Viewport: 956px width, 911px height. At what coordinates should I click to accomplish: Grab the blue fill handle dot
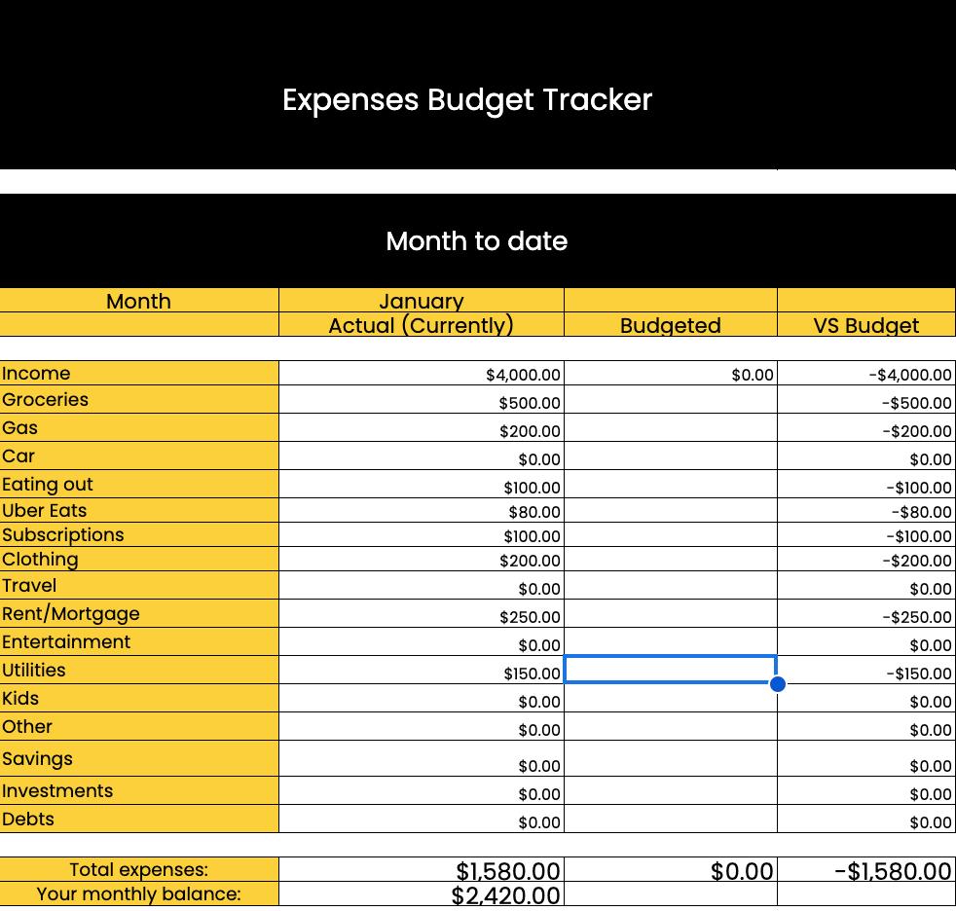coord(778,683)
